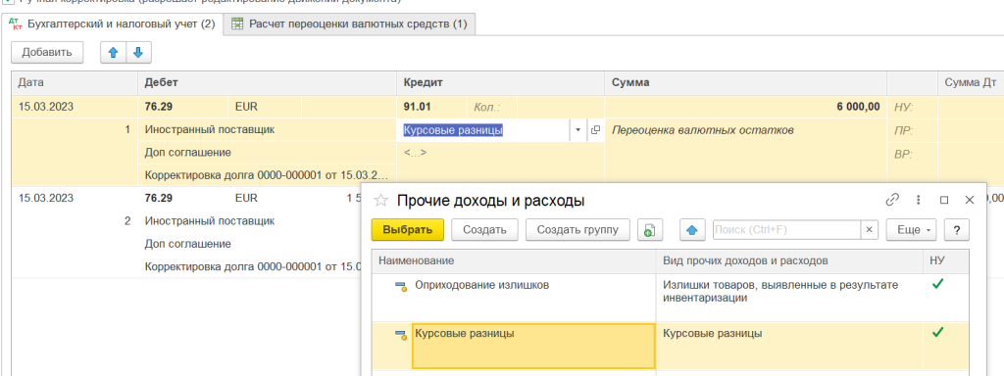Click the Сумма column header
Screen dimensions: 1004x376
coord(746,83)
